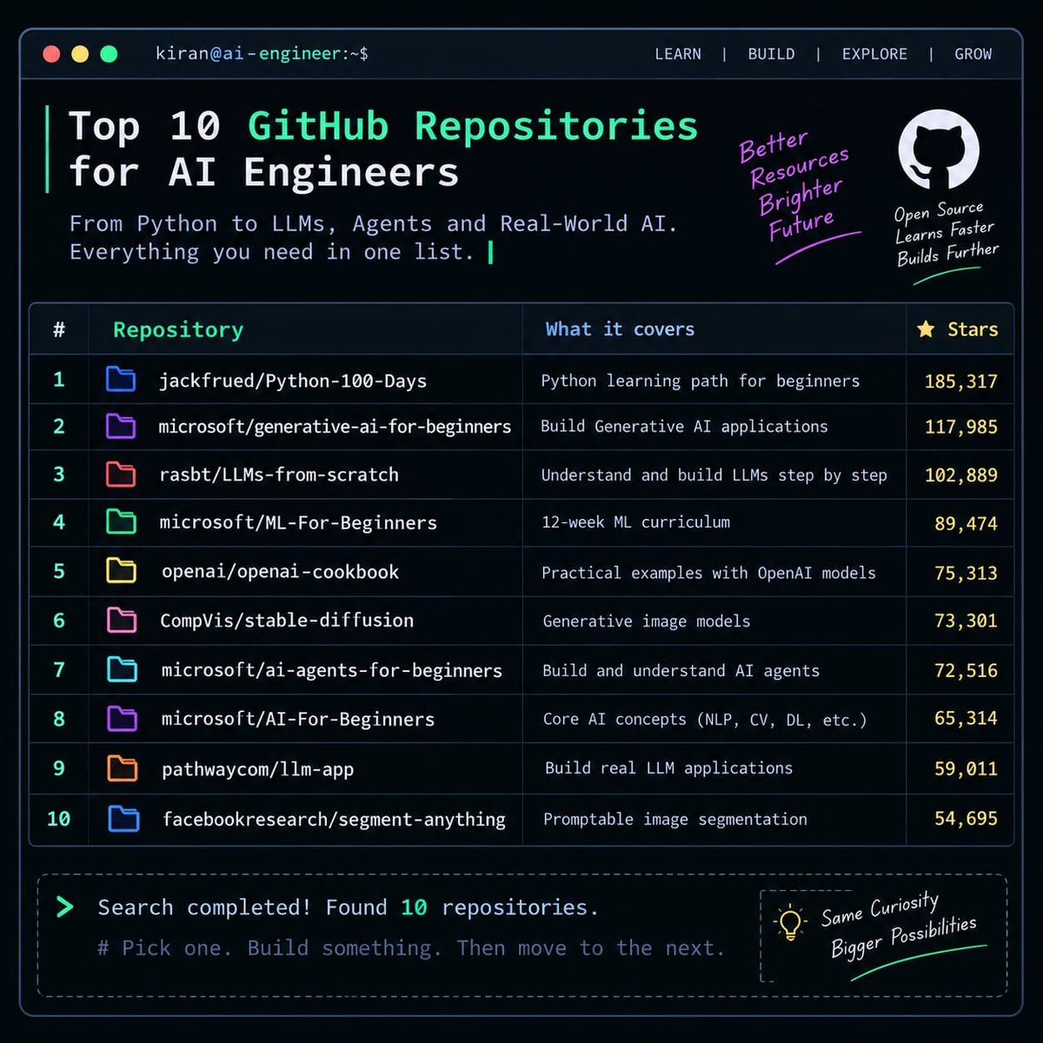Open CompVis/stable-diffusion repository name

(287, 621)
